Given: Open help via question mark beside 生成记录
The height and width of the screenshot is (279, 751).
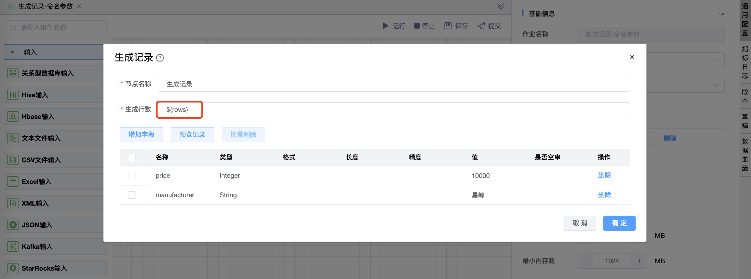Looking at the screenshot, I should click(x=160, y=58).
